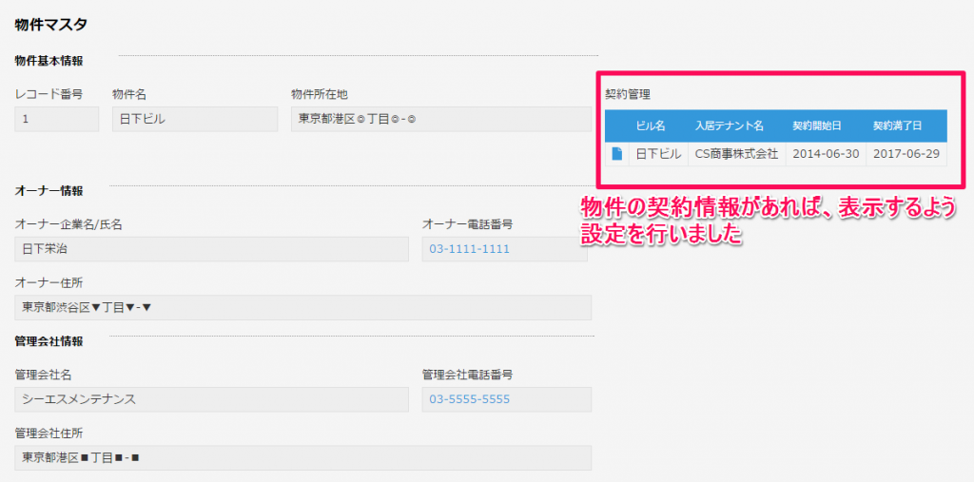974x482 pixels.
Task: Click the オーナー電話番号 label
Action: (x=467, y=223)
